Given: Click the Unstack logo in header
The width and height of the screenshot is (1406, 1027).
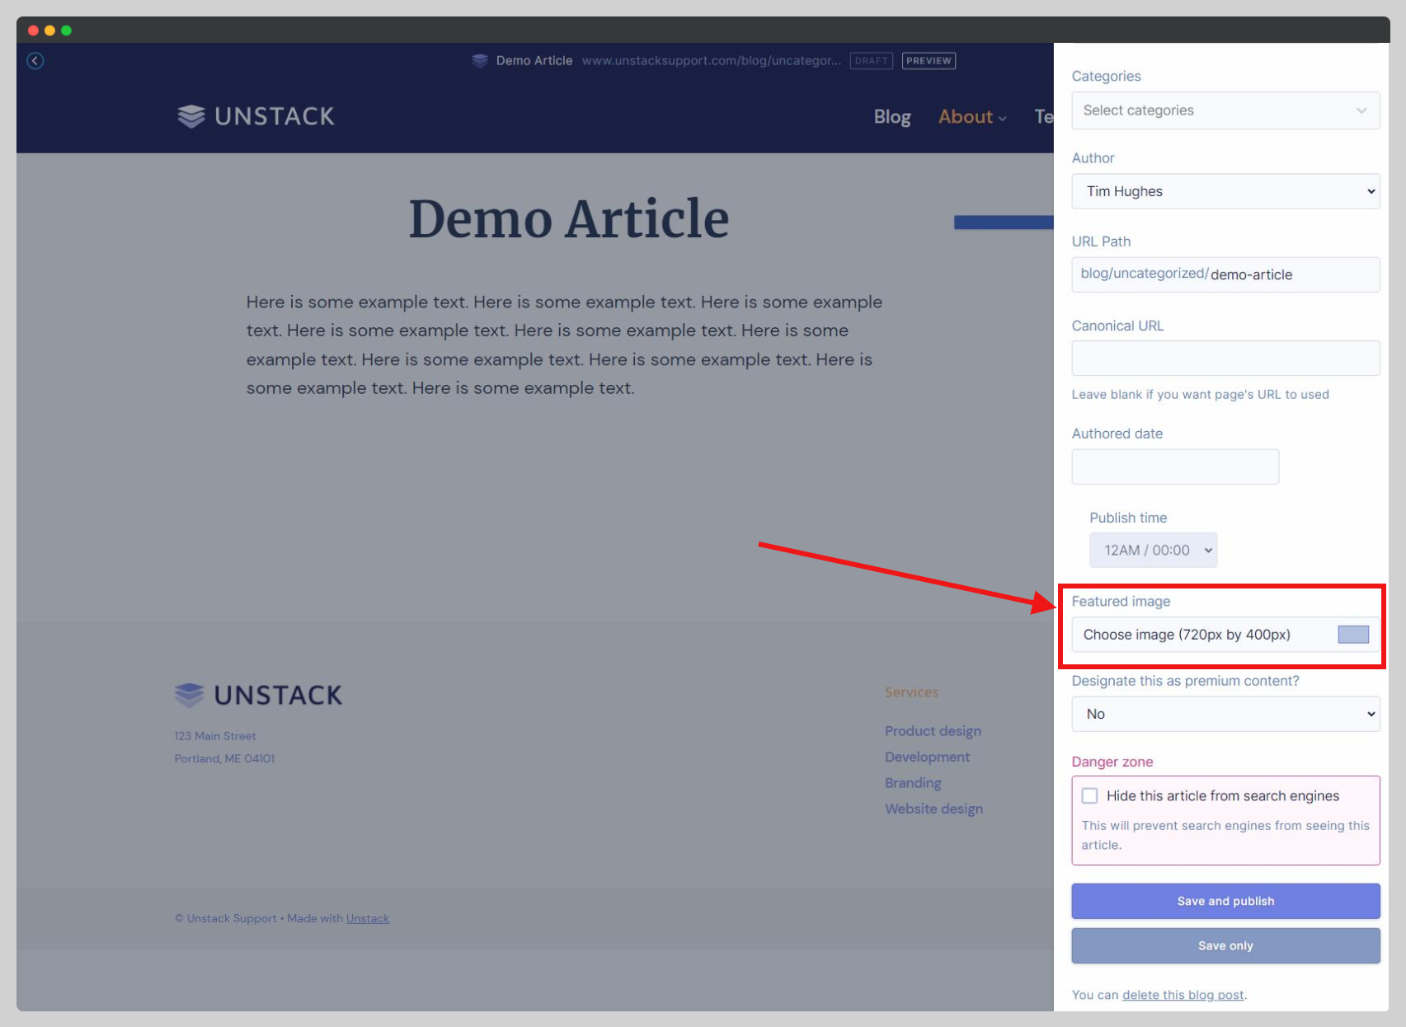Looking at the screenshot, I should (x=256, y=116).
